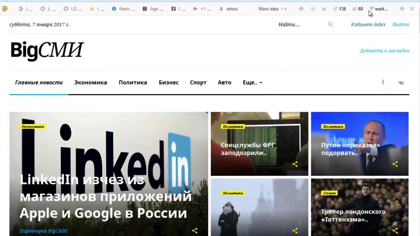Open the Авто menu item
The height and width of the screenshot is (236, 420).
(x=224, y=83)
